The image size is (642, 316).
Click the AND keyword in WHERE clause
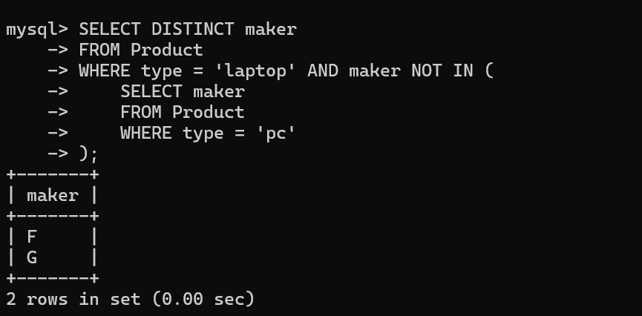[323, 70]
